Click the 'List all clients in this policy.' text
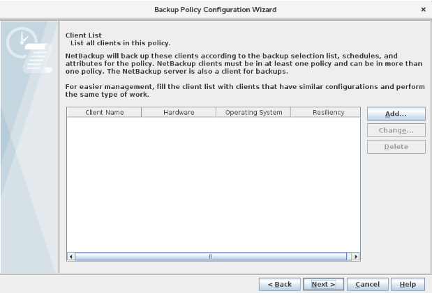This screenshot has height=293, width=432. [121, 43]
